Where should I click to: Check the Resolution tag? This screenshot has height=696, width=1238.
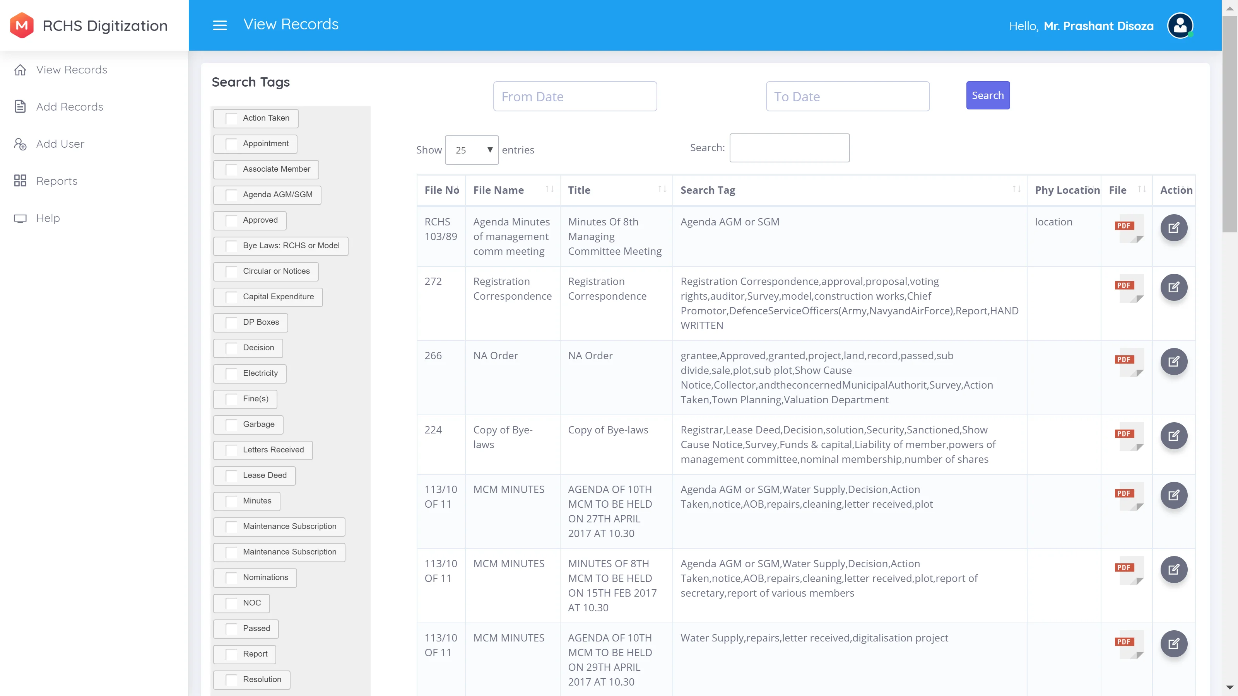[x=232, y=680]
